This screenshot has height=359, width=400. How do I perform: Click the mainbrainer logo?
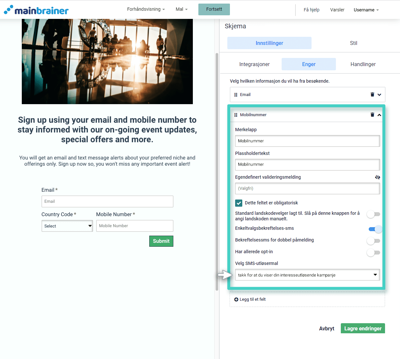coord(36,10)
